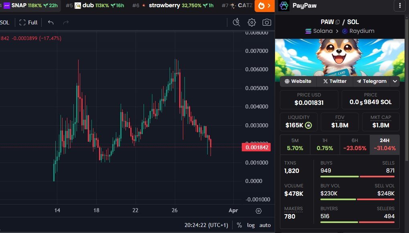Screen dimensions: 409x233
Task: Click the 0.001842 current price label
Action: point(256,147)
